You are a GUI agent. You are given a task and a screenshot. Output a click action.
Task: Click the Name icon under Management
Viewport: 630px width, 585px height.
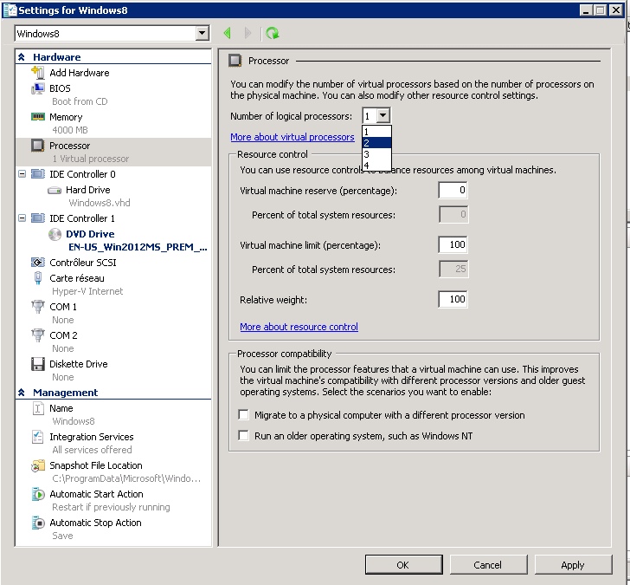[x=38, y=408]
